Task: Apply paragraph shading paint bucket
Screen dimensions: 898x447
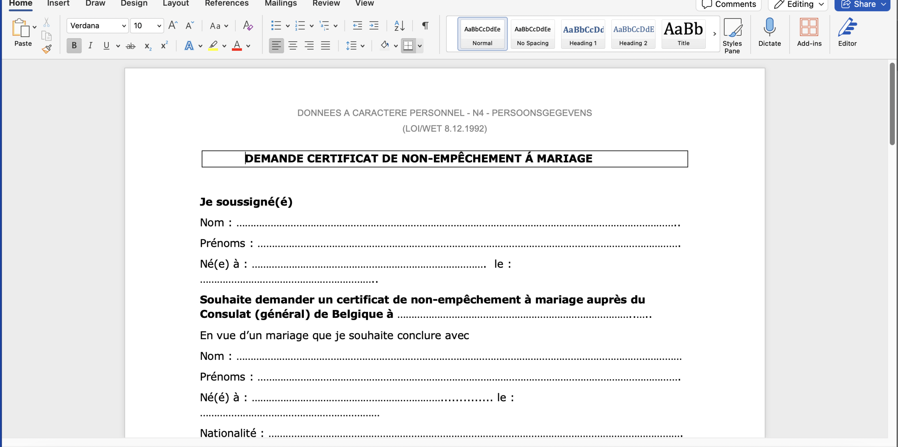Action: (385, 46)
